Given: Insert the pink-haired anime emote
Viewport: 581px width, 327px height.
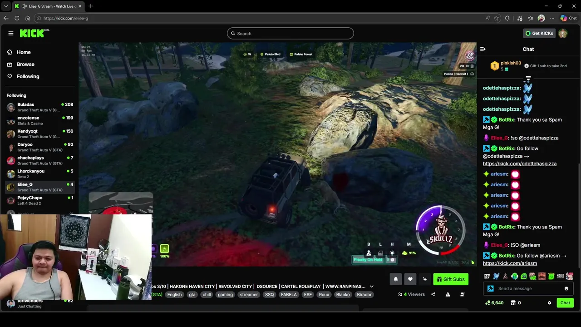Looking at the screenshot, I should 569,276.
